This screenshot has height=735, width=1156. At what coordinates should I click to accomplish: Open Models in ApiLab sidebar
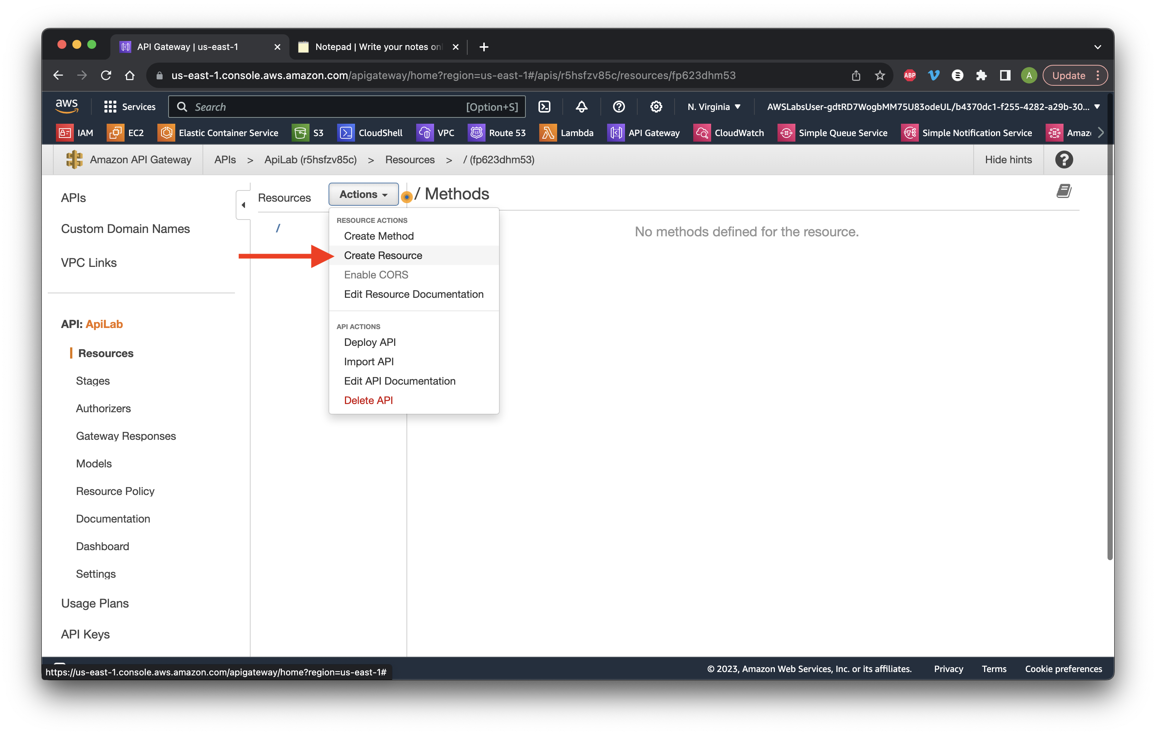[94, 463]
